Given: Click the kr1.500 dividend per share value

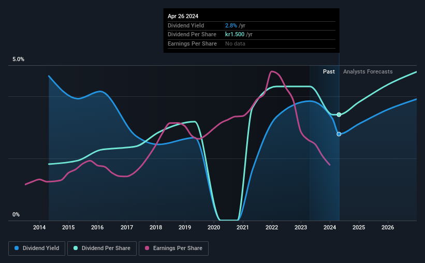Looking at the screenshot, I should click(x=235, y=35).
